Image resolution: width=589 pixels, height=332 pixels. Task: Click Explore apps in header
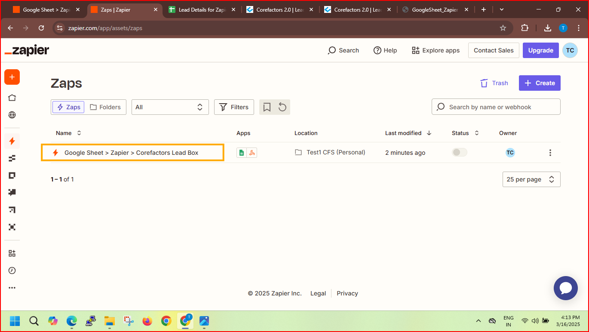(436, 50)
